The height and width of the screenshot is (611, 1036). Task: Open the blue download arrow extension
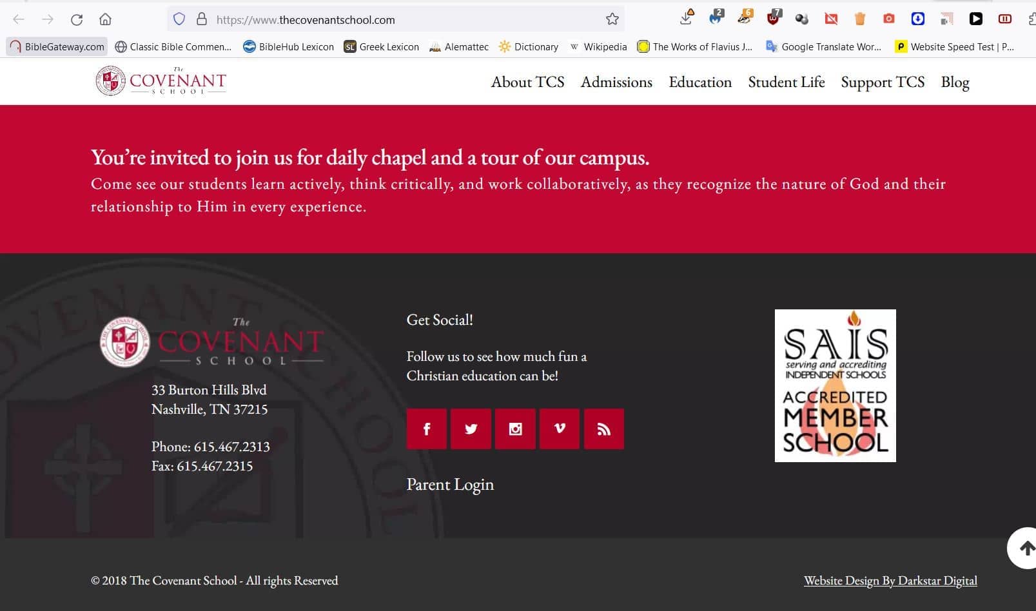[918, 19]
